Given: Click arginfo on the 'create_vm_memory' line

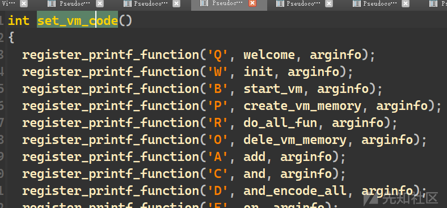Looking at the screenshot, I should point(402,106).
